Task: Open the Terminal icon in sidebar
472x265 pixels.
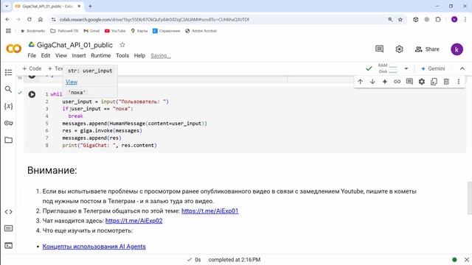Action: 8,245
